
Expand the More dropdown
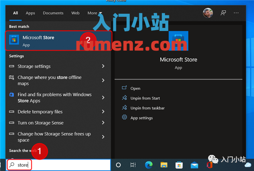pos(94,13)
